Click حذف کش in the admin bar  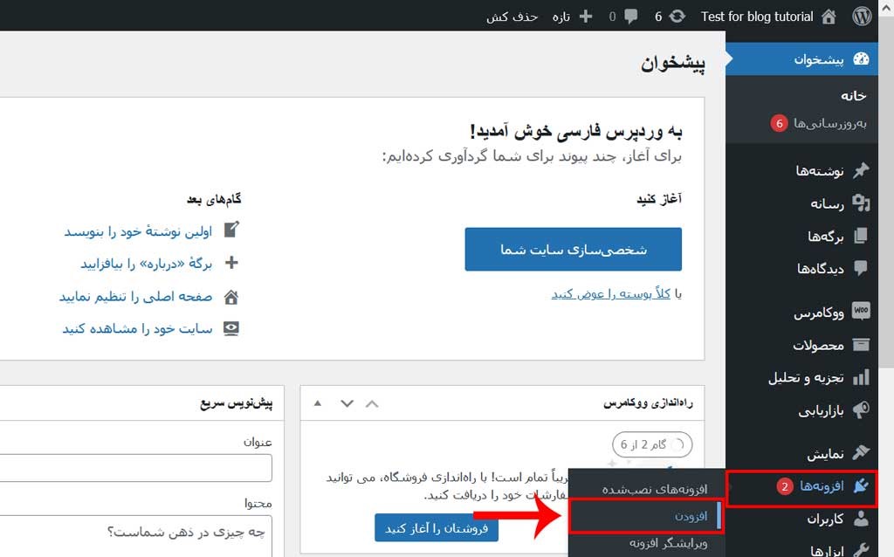(512, 17)
